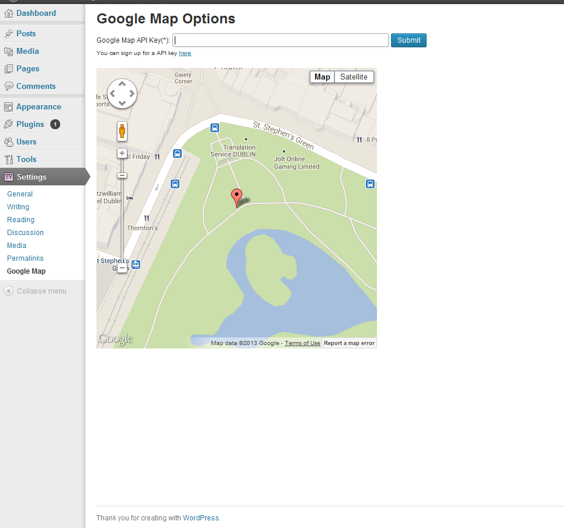Open the Users menu item
Image resolution: width=564 pixels, height=528 pixels.
pyautogui.click(x=26, y=142)
